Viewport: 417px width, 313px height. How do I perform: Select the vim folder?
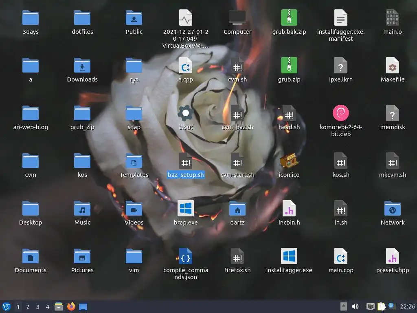pyautogui.click(x=134, y=256)
